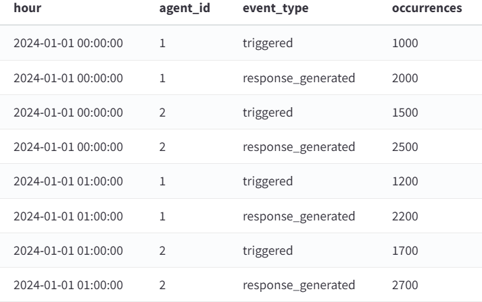
Task: Click response_generated in the 2500 occurrences row
Action: [x=299, y=147]
